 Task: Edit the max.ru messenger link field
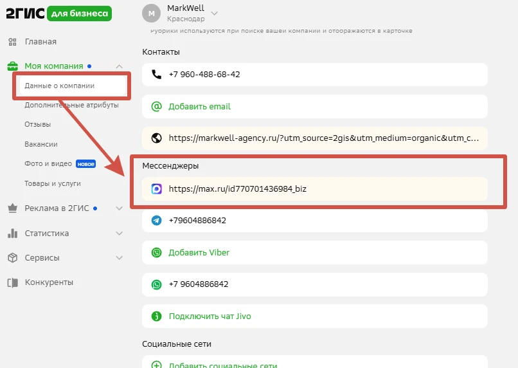pyautogui.click(x=315, y=189)
